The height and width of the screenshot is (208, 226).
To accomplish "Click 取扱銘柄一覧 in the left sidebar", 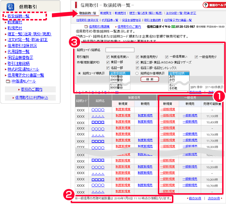I will (19, 16).
